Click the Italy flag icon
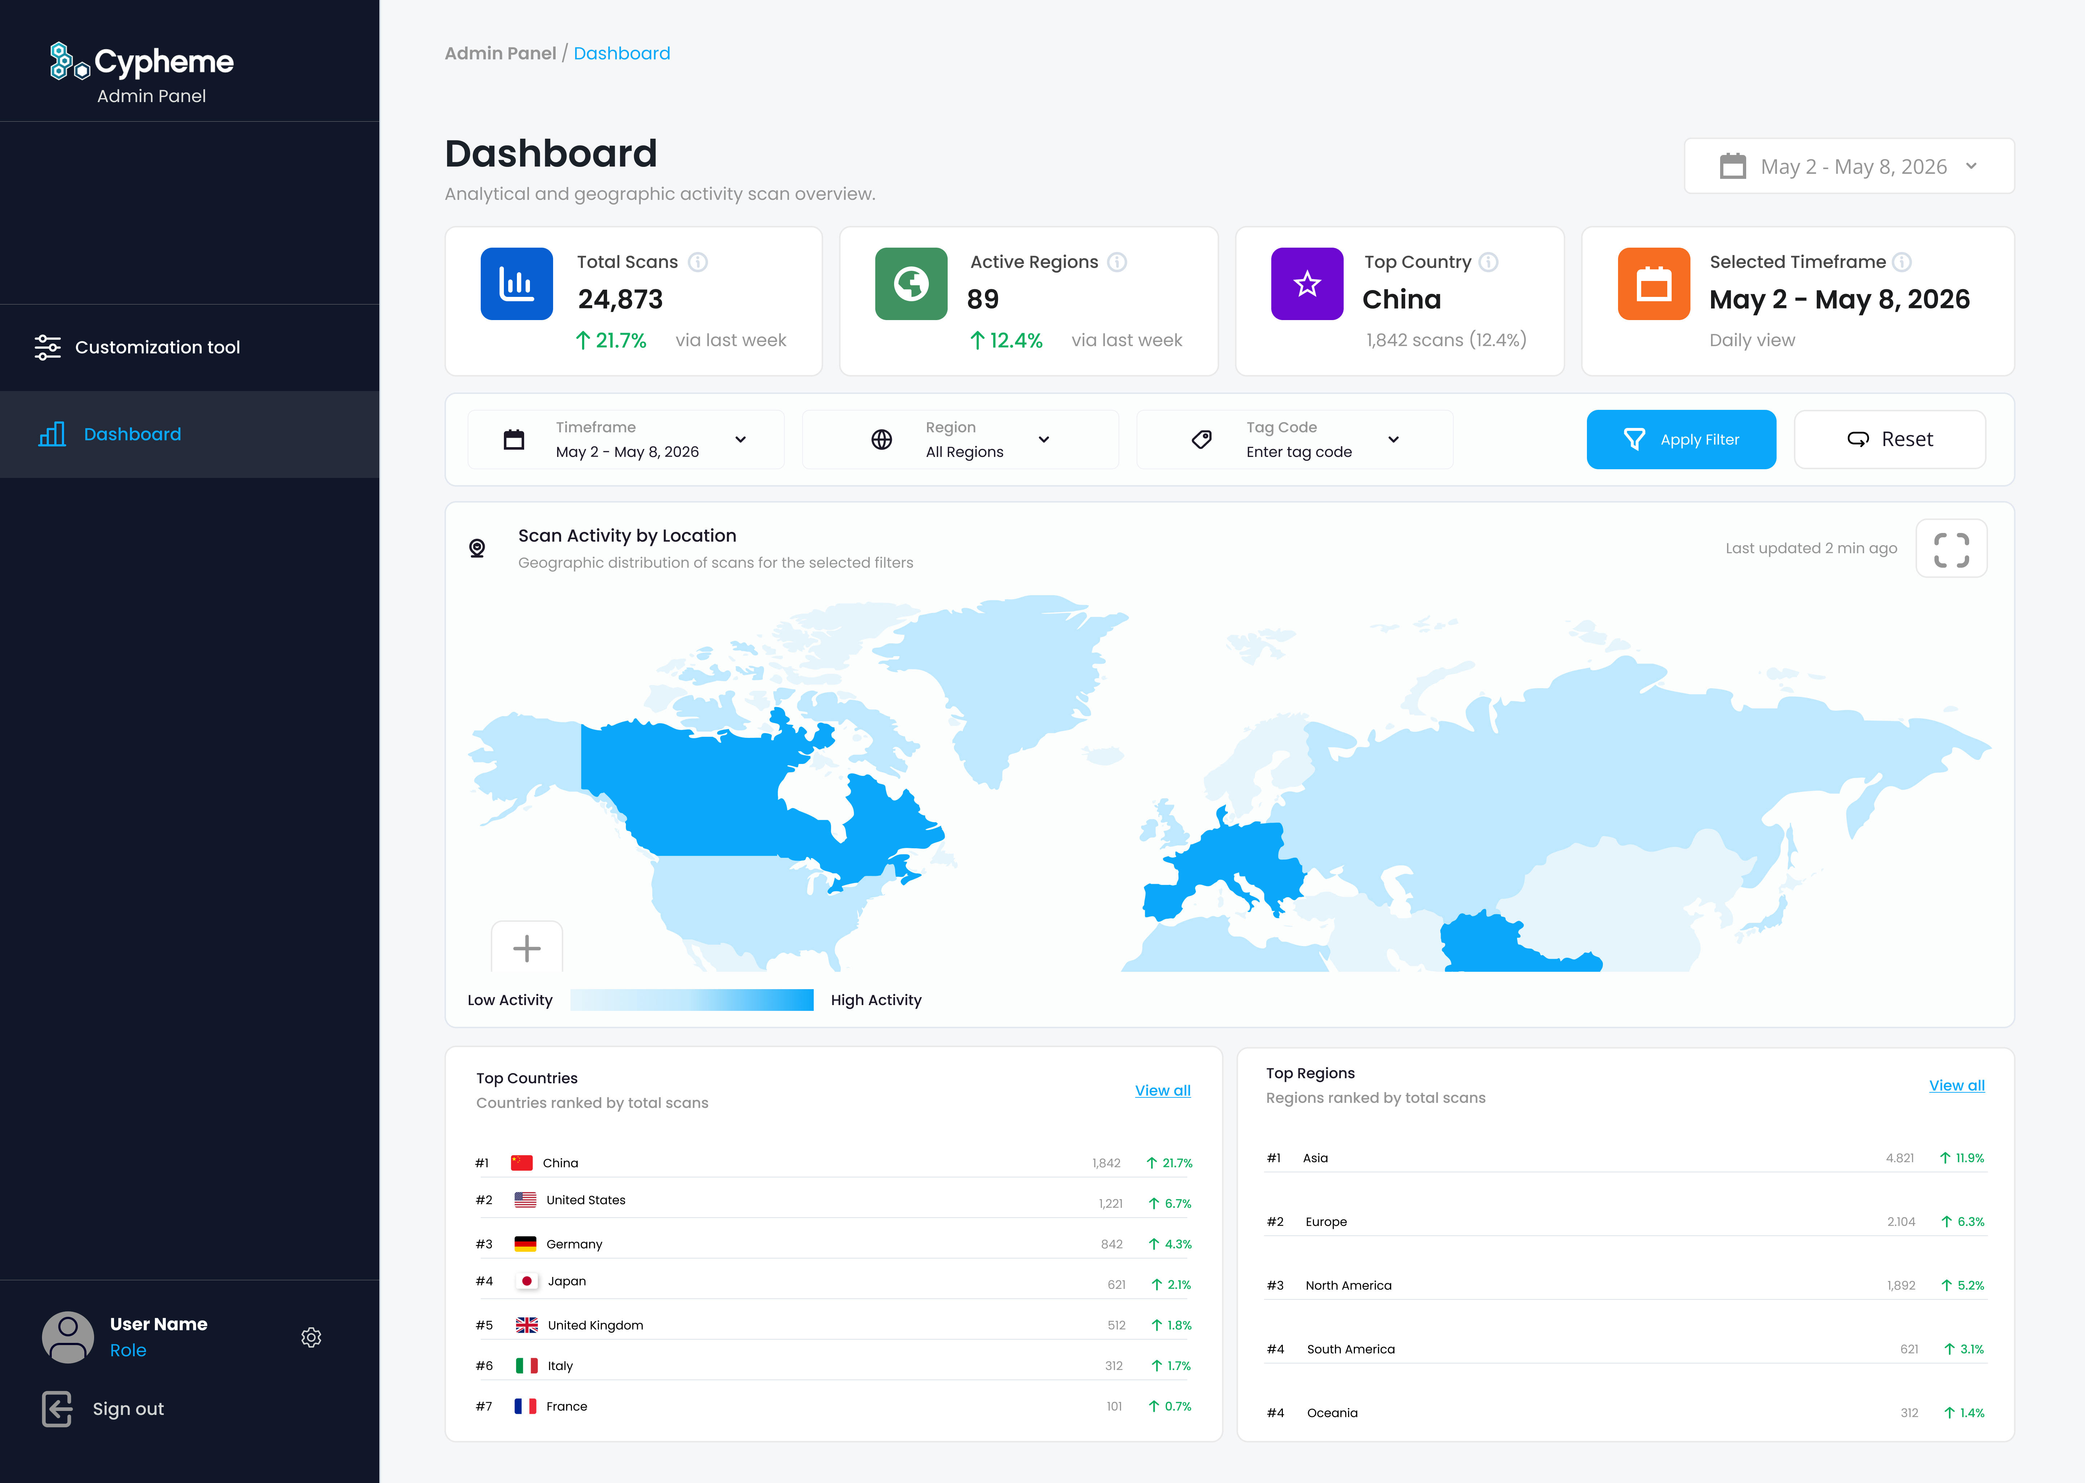Viewport: 2085px width, 1483px height. pos(527,1365)
